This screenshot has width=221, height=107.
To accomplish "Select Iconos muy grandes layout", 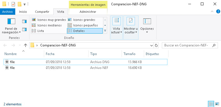I will (x=49, y=20).
